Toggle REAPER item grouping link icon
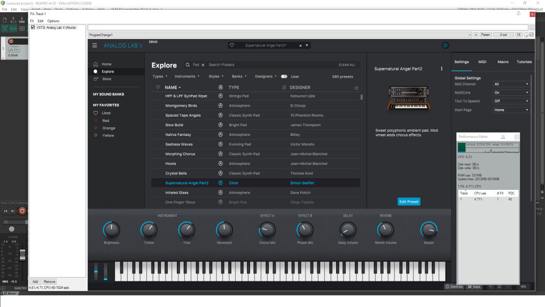This screenshot has height=307, width=545. (13, 28)
